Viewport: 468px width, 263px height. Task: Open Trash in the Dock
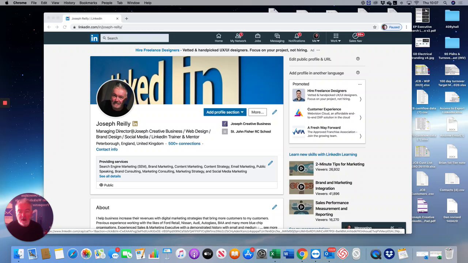click(x=449, y=254)
